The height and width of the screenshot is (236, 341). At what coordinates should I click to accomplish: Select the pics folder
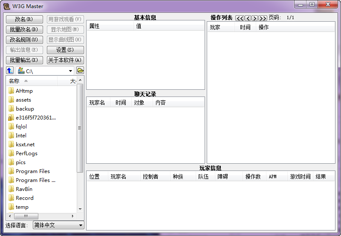coord(20,162)
